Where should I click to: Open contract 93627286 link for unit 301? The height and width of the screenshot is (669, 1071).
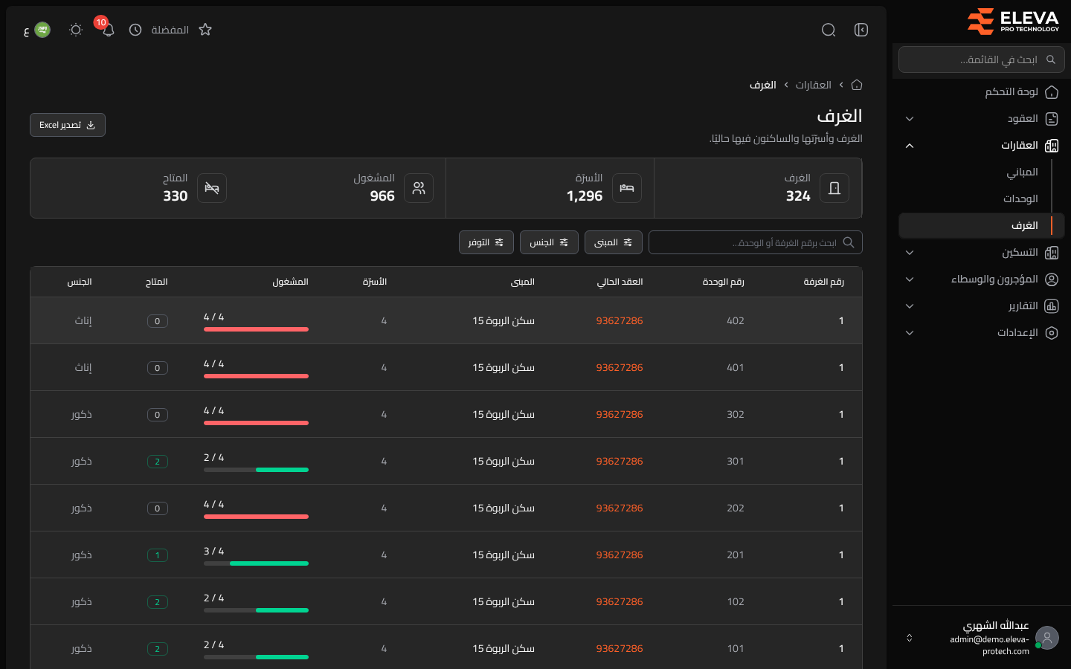tap(620, 462)
